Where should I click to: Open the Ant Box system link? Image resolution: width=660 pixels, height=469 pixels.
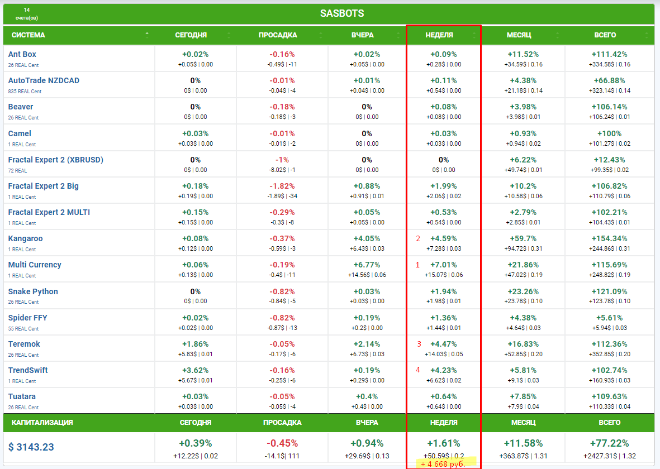pyautogui.click(x=22, y=54)
